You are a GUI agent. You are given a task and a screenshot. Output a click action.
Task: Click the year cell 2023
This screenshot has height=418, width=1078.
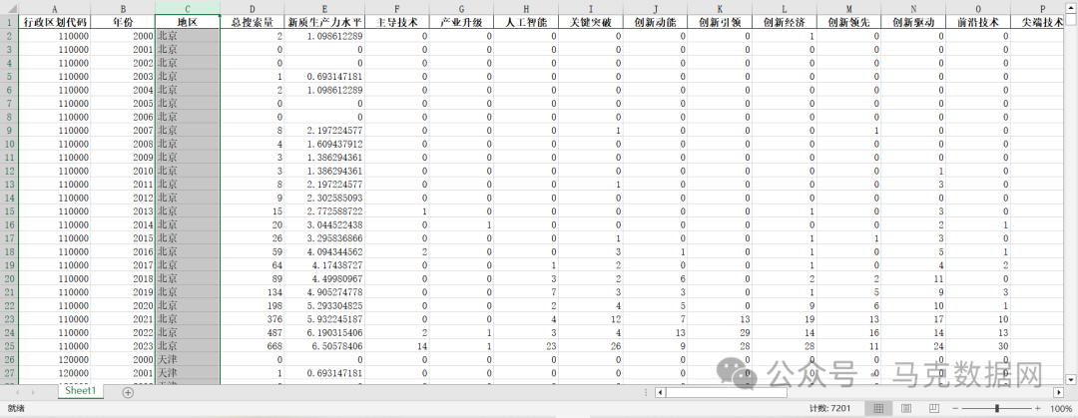click(123, 346)
